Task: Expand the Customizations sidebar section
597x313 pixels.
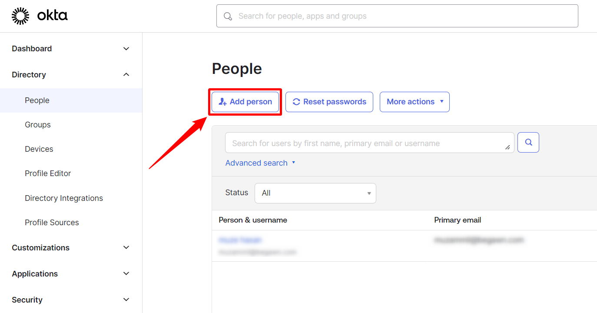Action: pyautogui.click(x=126, y=248)
